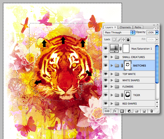Screen dimensions: 164x139
Task: Click the TIGER mask link icon
Action: (x=122, y=95)
